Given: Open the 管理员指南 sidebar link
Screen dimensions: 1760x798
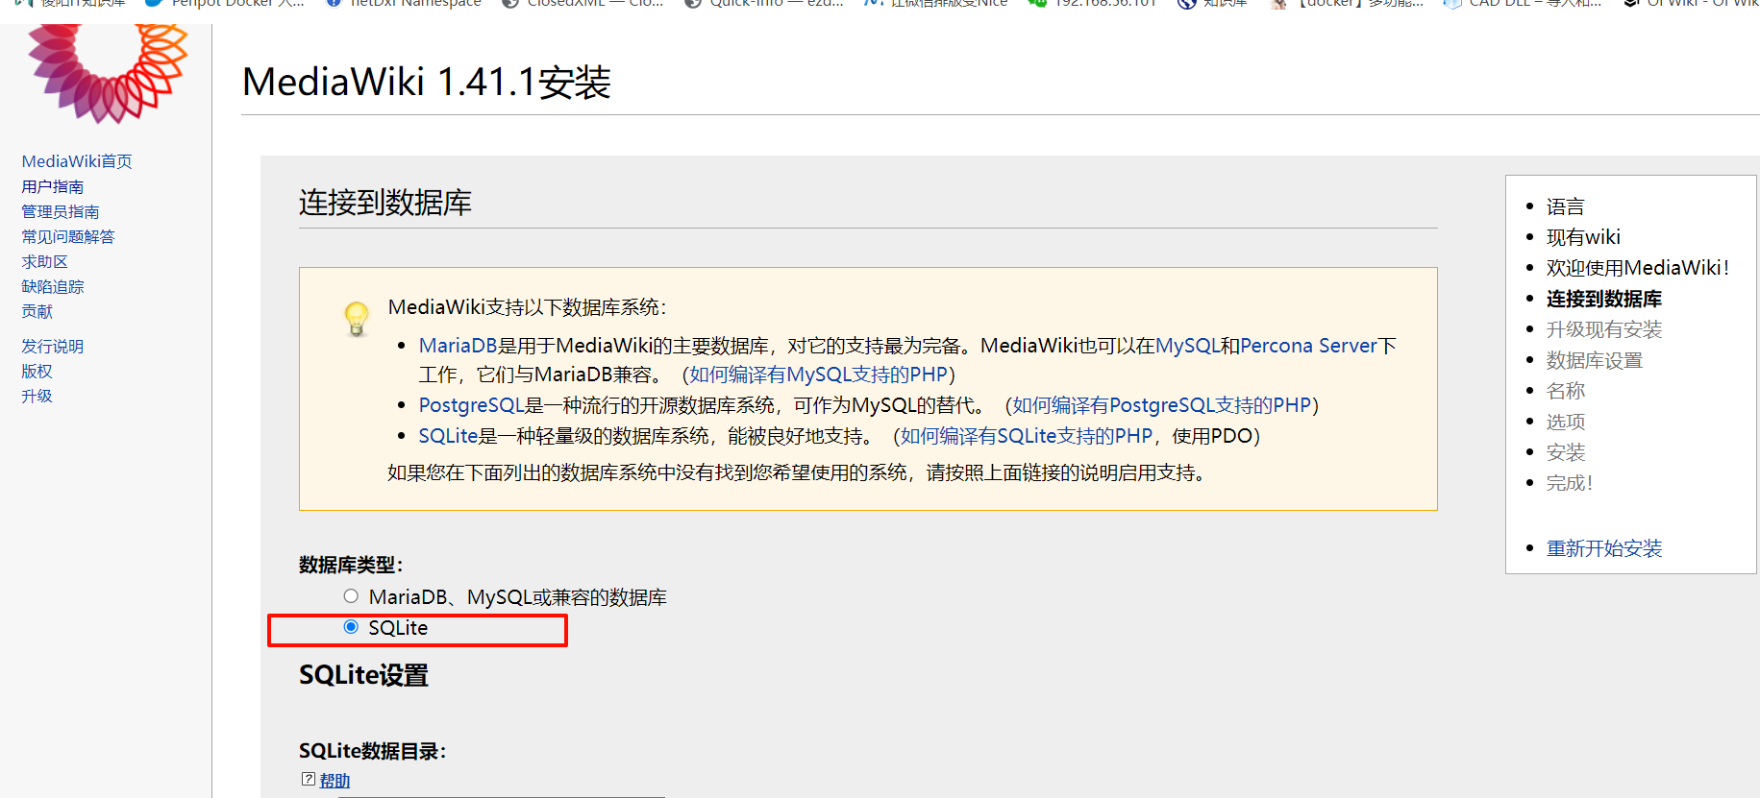Looking at the screenshot, I should click(61, 211).
